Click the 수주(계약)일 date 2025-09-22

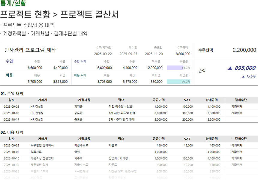[x=103, y=54]
